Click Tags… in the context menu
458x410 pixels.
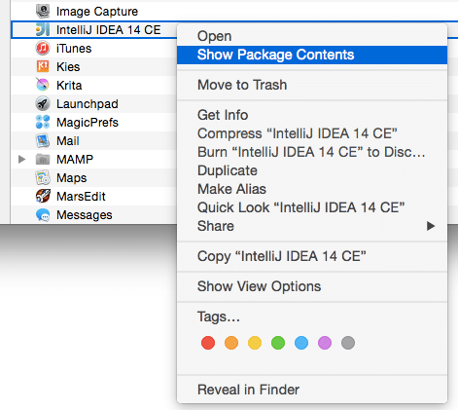click(x=219, y=317)
